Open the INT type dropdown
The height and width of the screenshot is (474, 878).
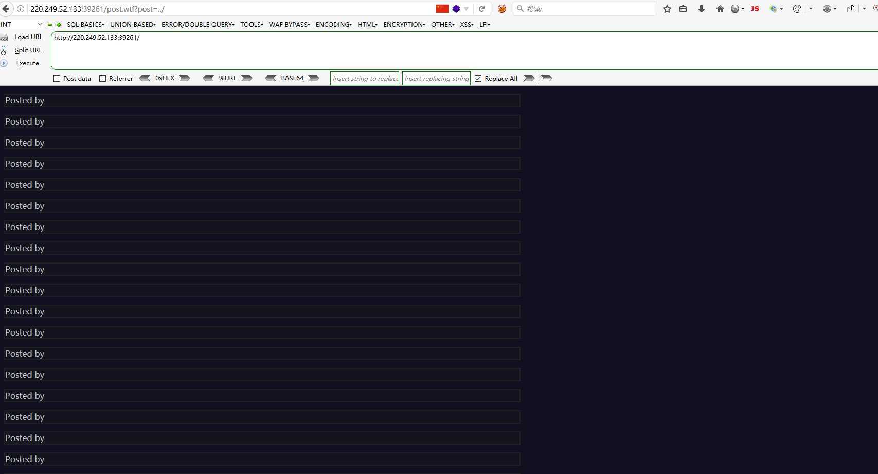[22, 25]
